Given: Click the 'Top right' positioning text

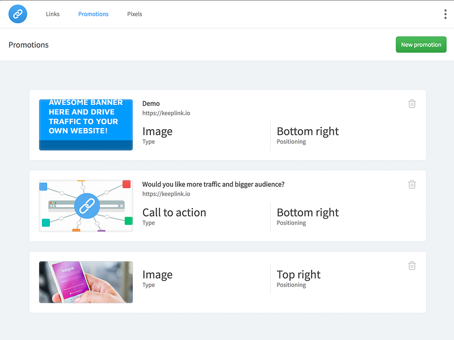Looking at the screenshot, I should 299,275.
